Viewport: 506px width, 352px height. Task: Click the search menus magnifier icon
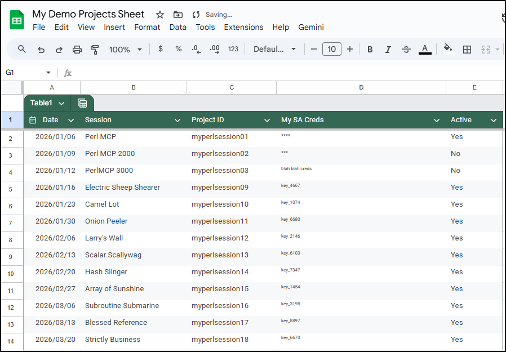[22, 50]
